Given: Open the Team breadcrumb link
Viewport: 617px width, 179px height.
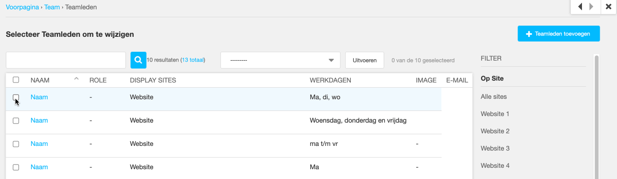Looking at the screenshot, I should tap(52, 7).
